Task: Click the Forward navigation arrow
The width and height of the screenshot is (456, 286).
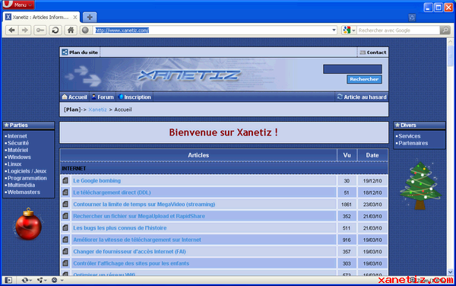Action: pos(25,30)
